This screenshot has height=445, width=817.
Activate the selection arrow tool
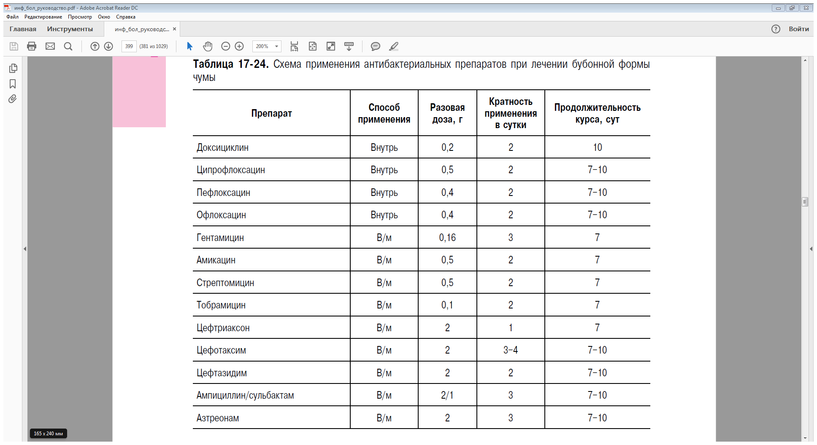(x=189, y=46)
